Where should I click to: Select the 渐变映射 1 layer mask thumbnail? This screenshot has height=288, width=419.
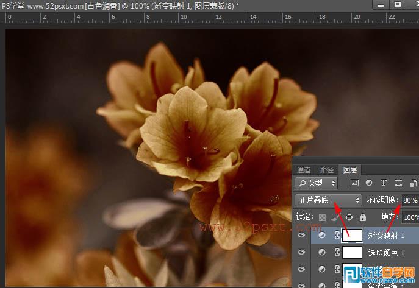[353, 235]
